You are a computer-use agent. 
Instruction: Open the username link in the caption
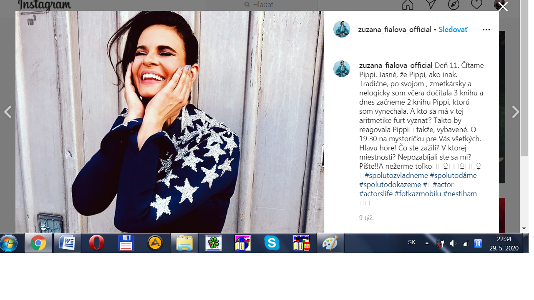396,65
